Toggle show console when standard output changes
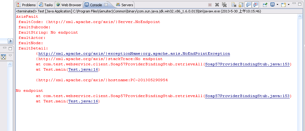Image resolution: width=305 pixels, height=131 pixels. tap(248, 5)
